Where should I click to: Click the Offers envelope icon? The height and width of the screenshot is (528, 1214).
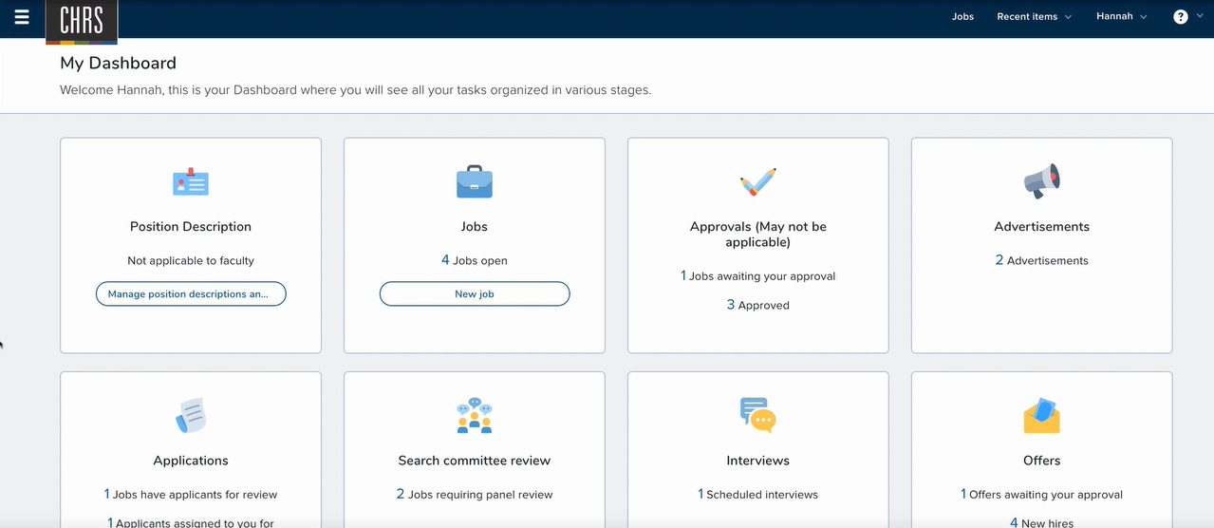pos(1041,415)
